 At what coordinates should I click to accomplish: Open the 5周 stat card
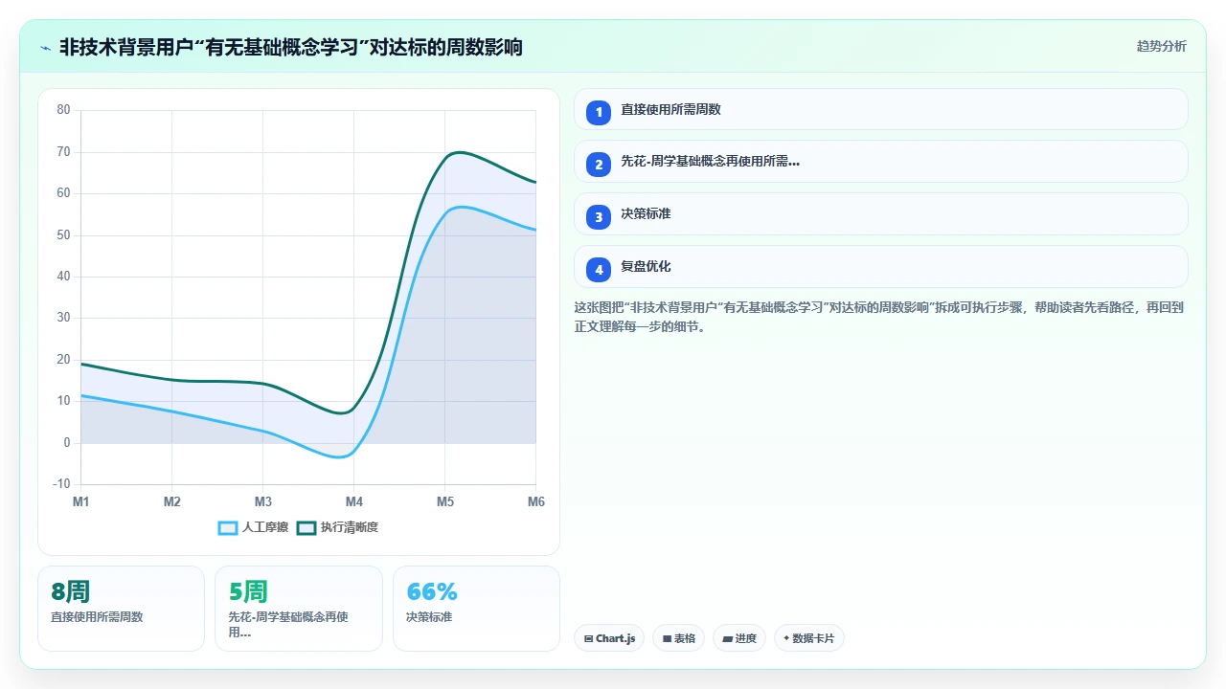(299, 609)
